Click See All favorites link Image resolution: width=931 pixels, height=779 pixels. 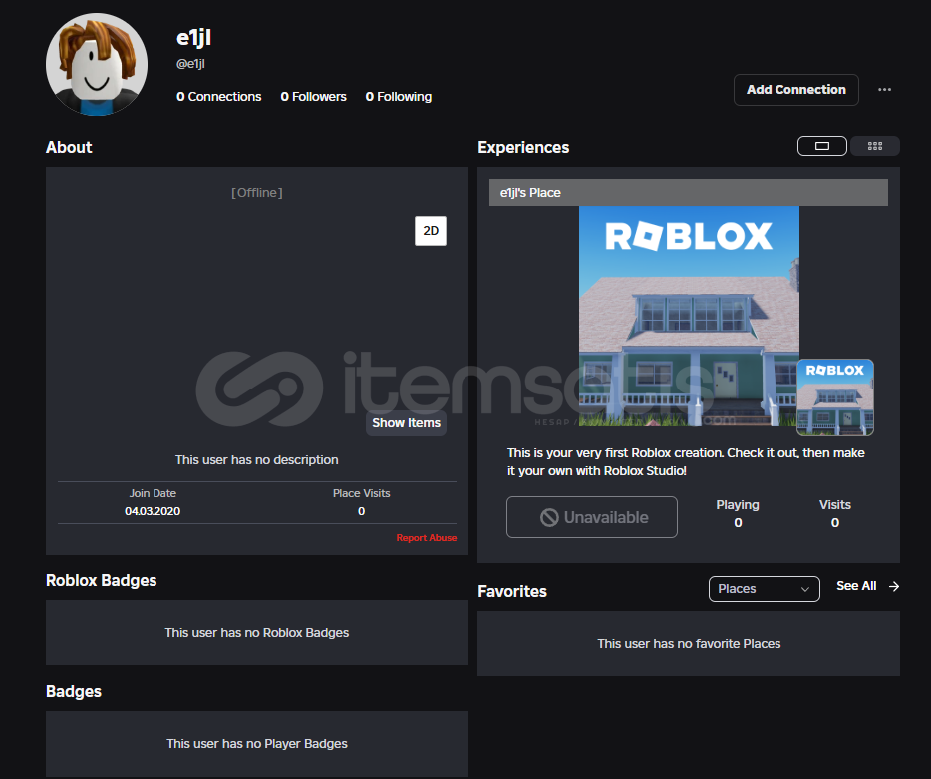point(856,586)
